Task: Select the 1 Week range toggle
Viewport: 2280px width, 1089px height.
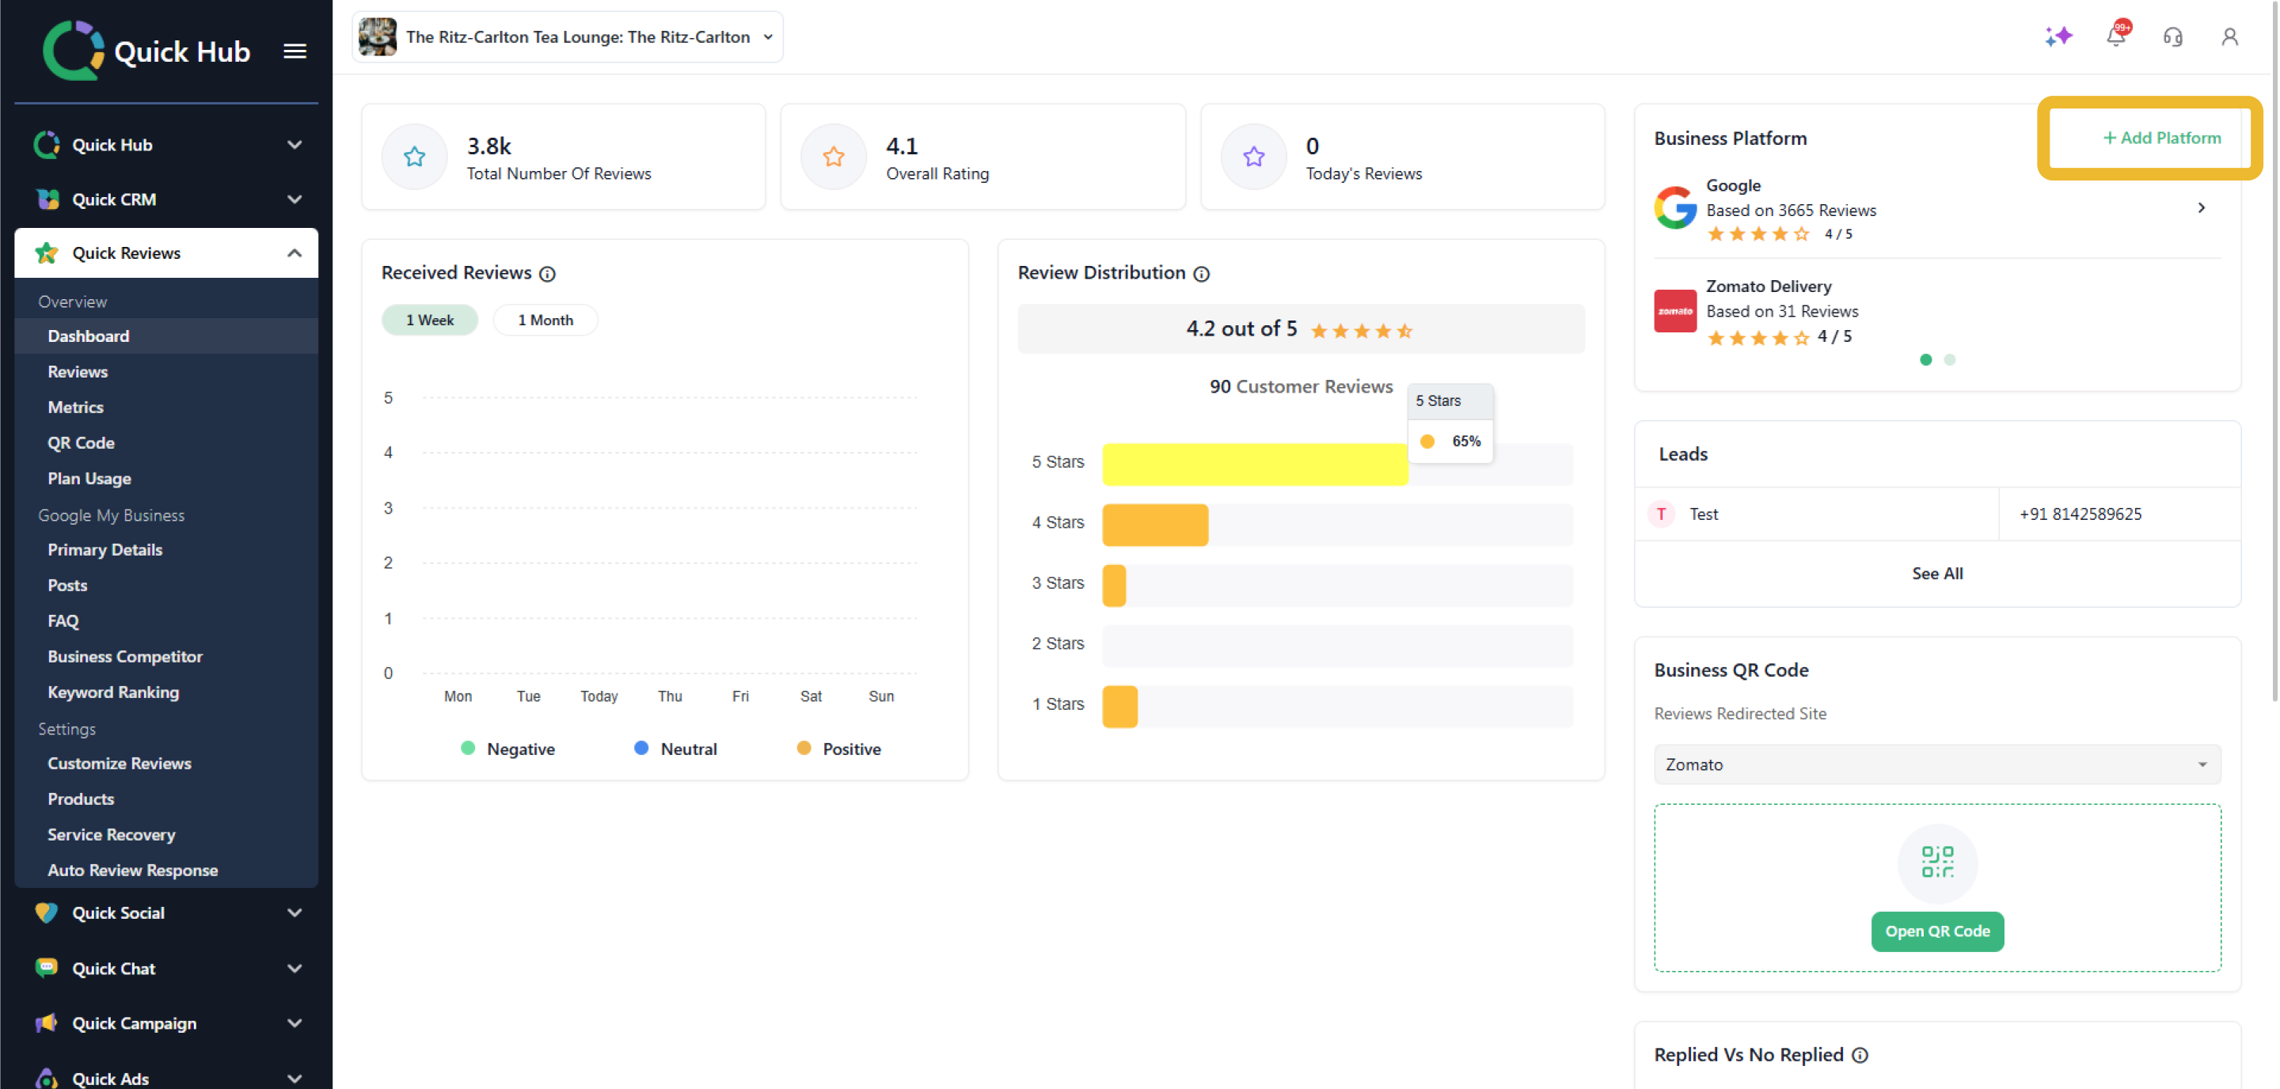Action: (429, 321)
